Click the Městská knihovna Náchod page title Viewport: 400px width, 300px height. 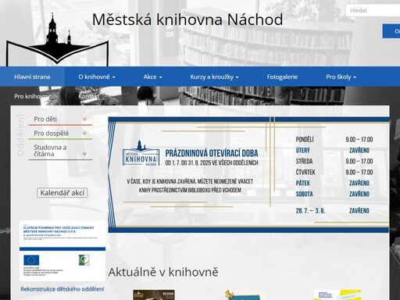coord(187,20)
